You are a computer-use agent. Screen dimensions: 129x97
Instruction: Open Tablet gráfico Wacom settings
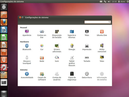click(x=72, y=61)
